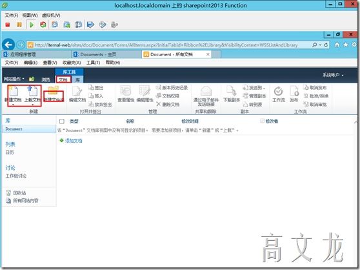Open VM console 视图(W) menu
Image resolution: width=360 pixels, height=270 pixels.
(30, 15)
